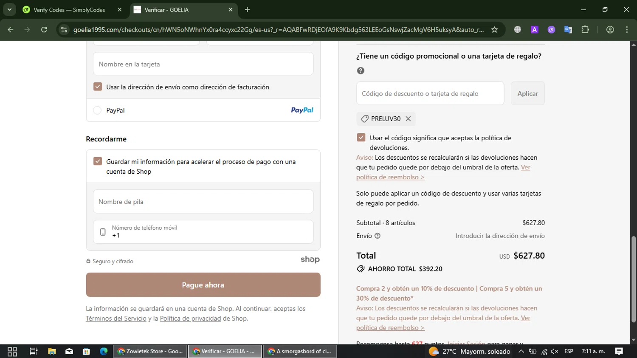Open Política de privacidad link

tap(190, 319)
